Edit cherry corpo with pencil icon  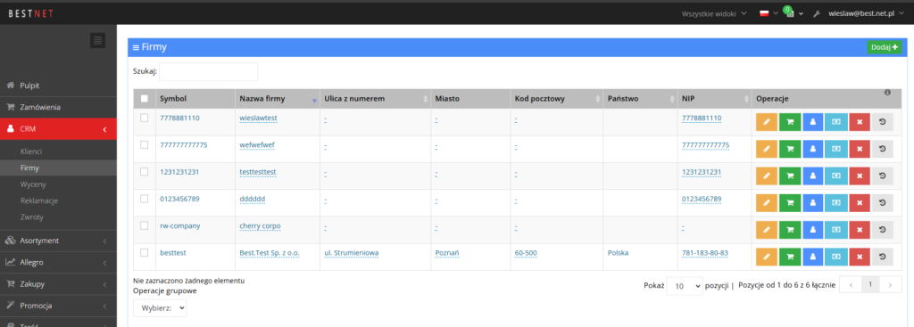(x=767, y=230)
